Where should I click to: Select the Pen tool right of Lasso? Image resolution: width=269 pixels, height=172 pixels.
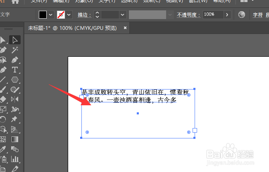click(15, 60)
